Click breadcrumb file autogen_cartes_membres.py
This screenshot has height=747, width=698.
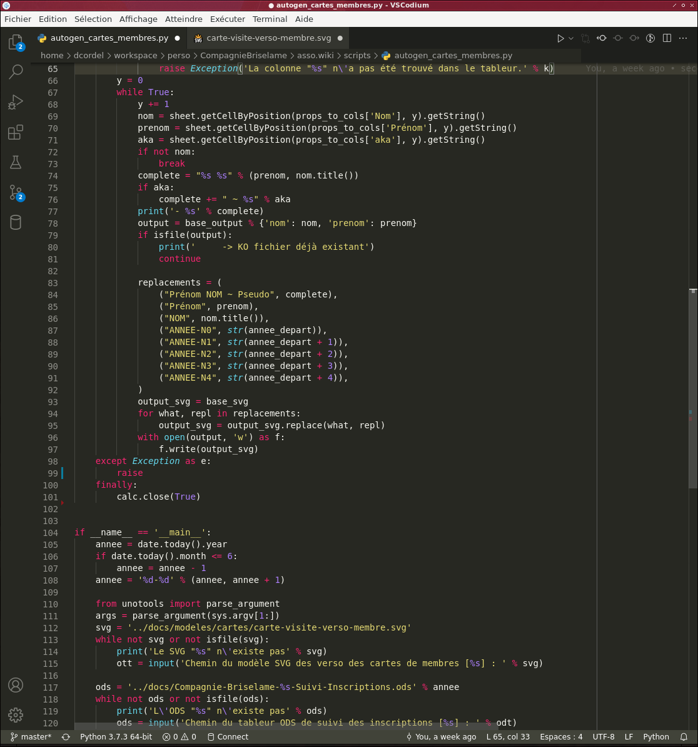click(447, 56)
